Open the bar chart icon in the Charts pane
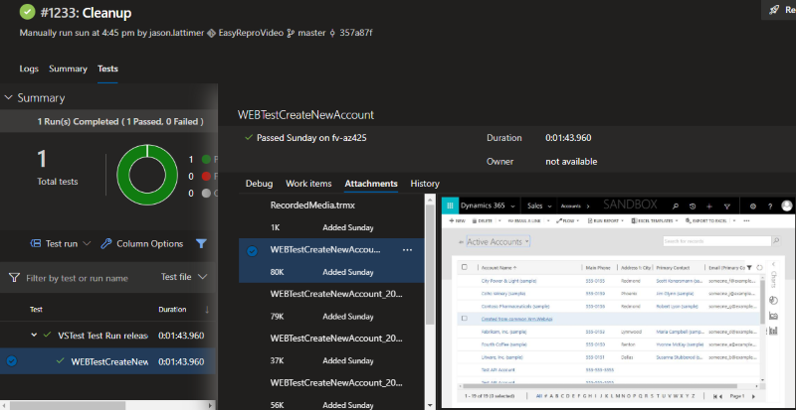The height and width of the screenshot is (410, 796). 774,331
